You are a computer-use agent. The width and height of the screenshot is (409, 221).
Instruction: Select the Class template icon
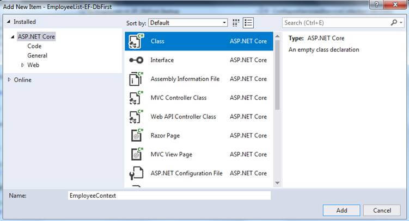click(x=136, y=41)
